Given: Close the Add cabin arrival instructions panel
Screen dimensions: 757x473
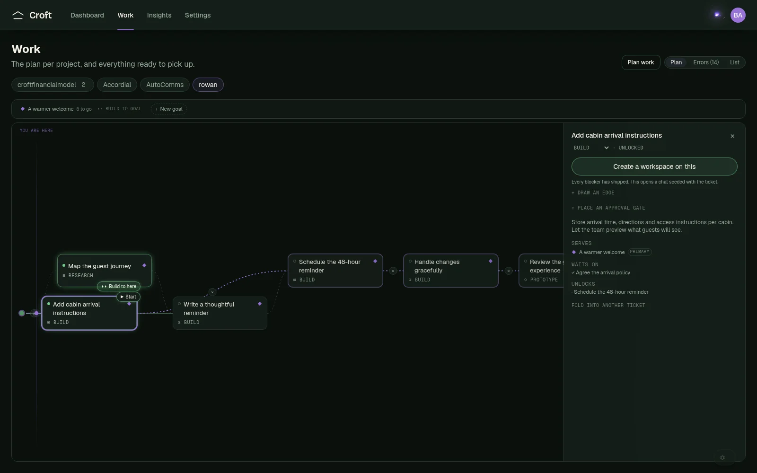Looking at the screenshot, I should (732, 136).
